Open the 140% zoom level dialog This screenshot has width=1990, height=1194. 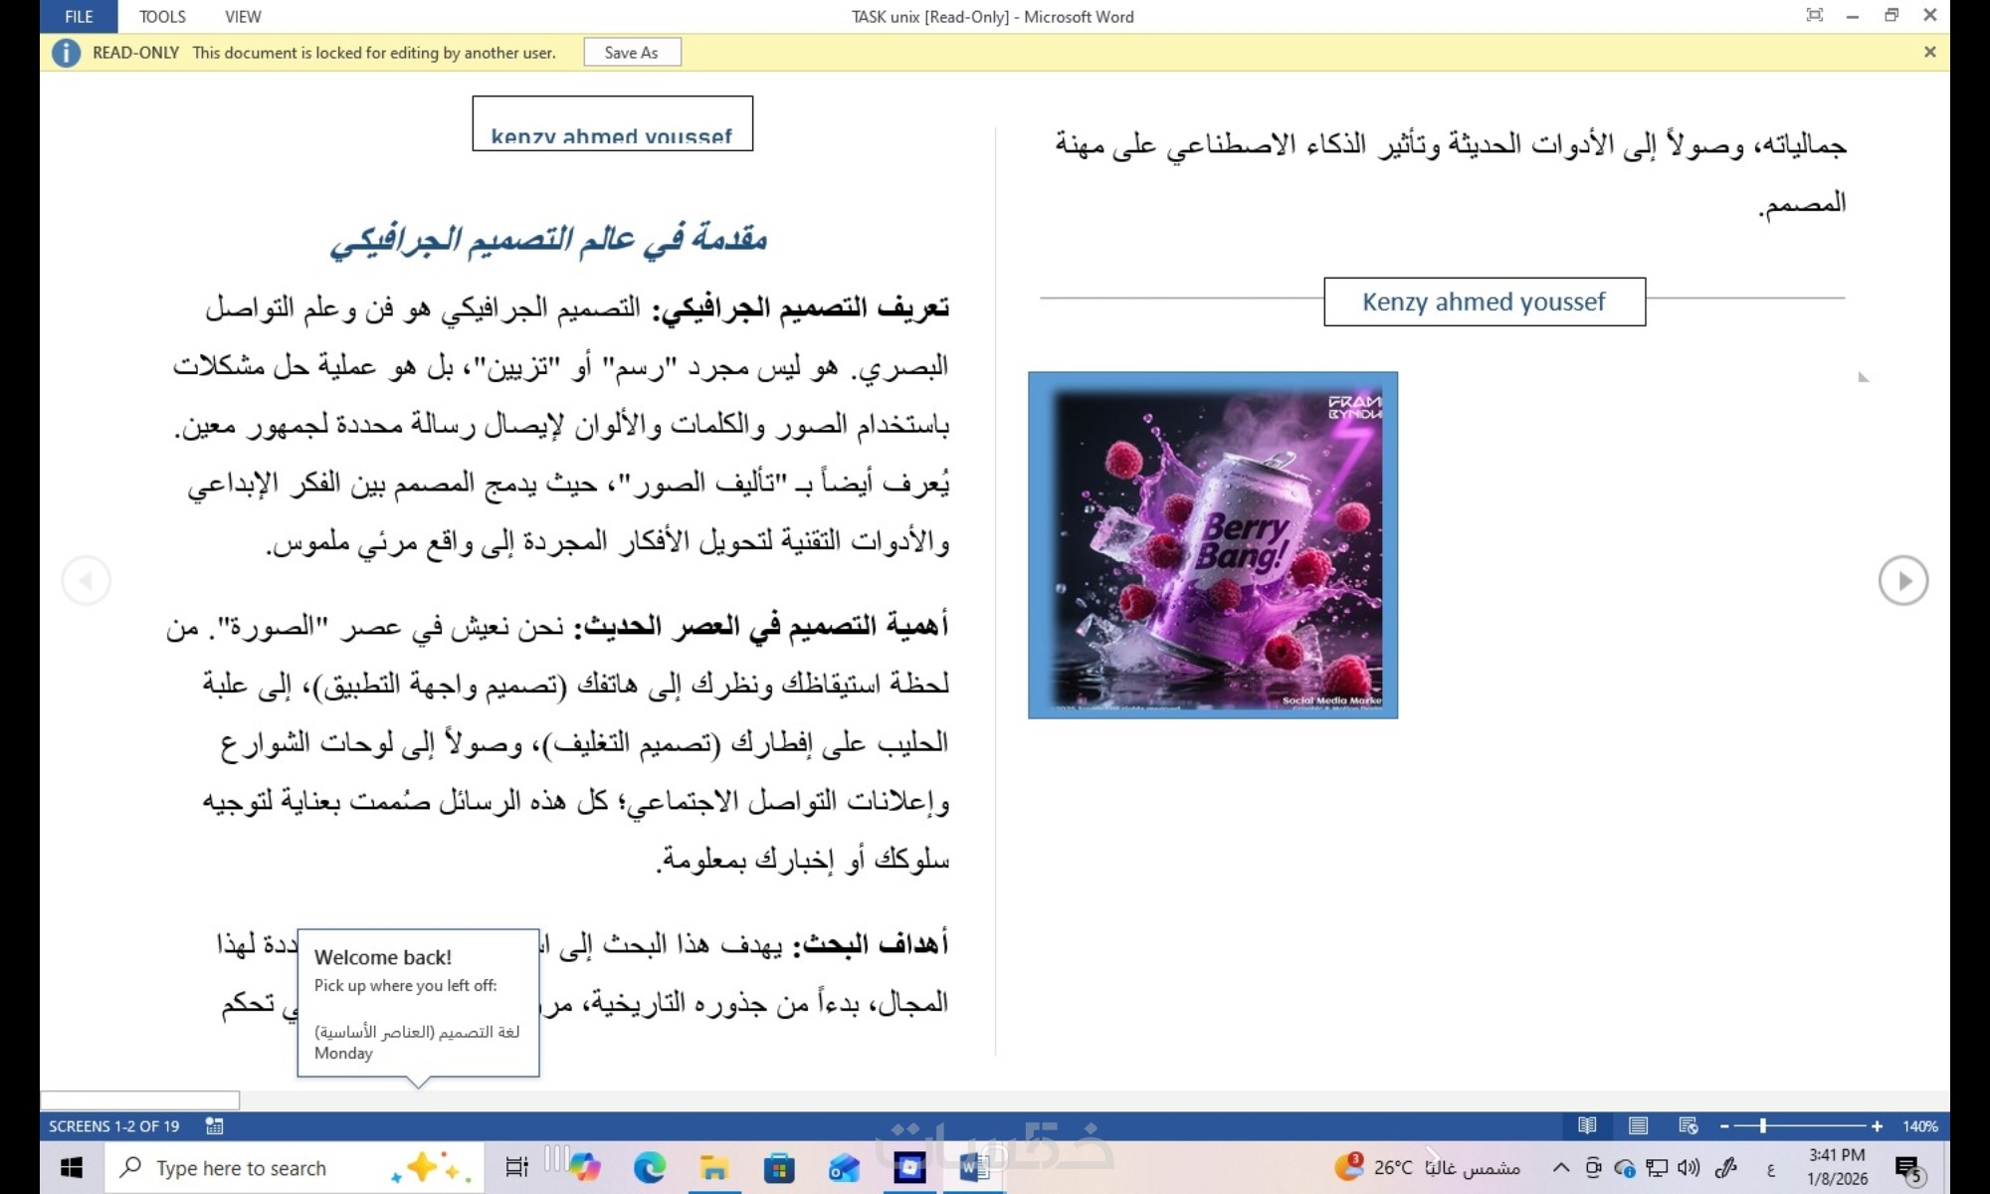click(1919, 1125)
